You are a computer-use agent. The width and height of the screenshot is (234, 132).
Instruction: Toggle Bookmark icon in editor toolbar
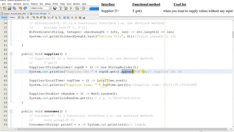60,17
